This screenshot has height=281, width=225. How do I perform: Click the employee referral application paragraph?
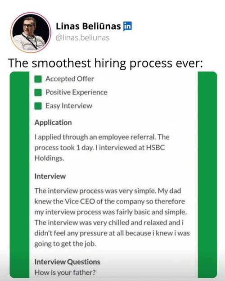(102, 148)
